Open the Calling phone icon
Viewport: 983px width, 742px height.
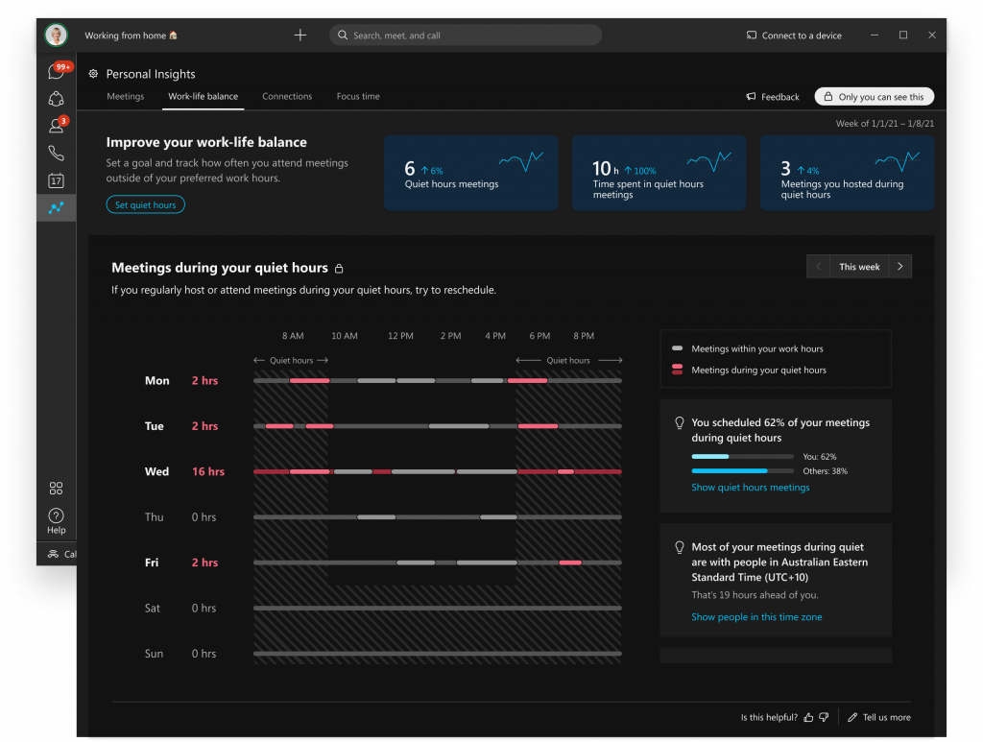coord(56,154)
